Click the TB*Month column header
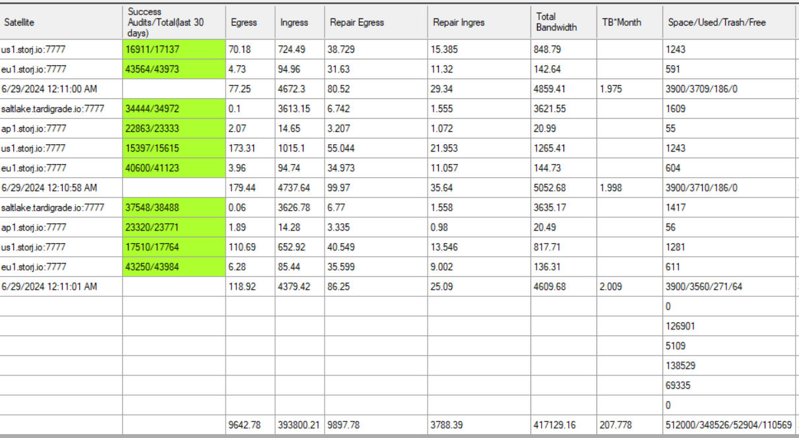799x438 pixels. 629,22
